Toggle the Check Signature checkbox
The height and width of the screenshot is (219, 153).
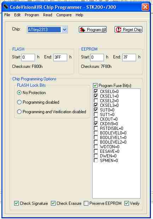16,203
